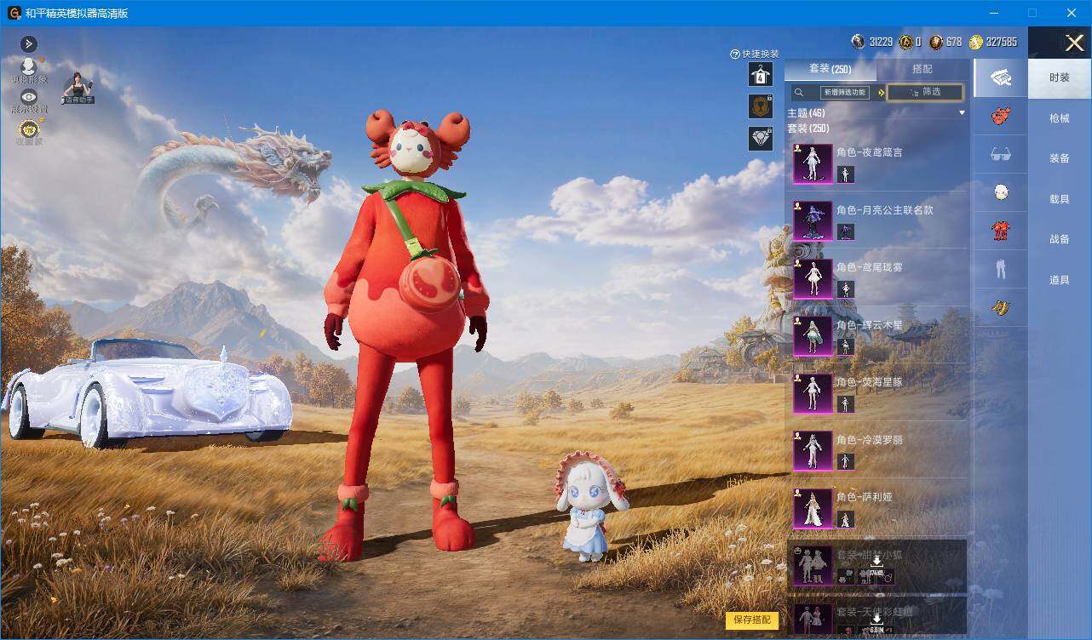Select the 角色-月亮公主联名款 outfit thumbnail
The width and height of the screenshot is (1092, 640).
coord(813,220)
